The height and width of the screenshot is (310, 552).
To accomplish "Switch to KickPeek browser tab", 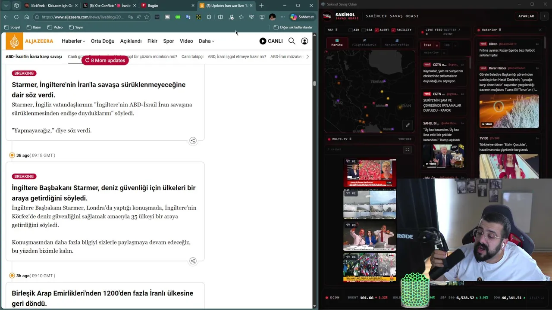I will (x=51, y=6).
